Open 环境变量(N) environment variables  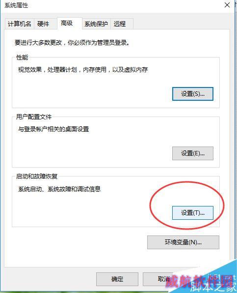coord(183,242)
